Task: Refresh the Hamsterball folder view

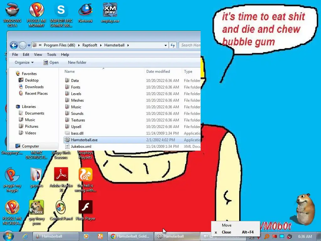Action: pyautogui.click(x=173, y=45)
